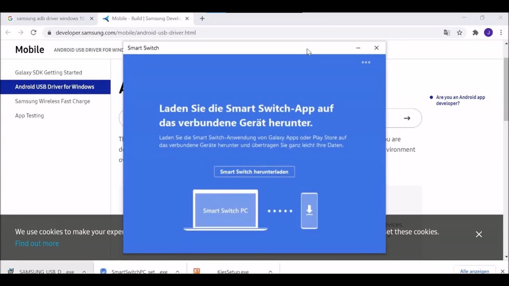Screen dimensions: 509x286
Task: Expand options for SmartSwitchPC download
Action: pos(177,272)
